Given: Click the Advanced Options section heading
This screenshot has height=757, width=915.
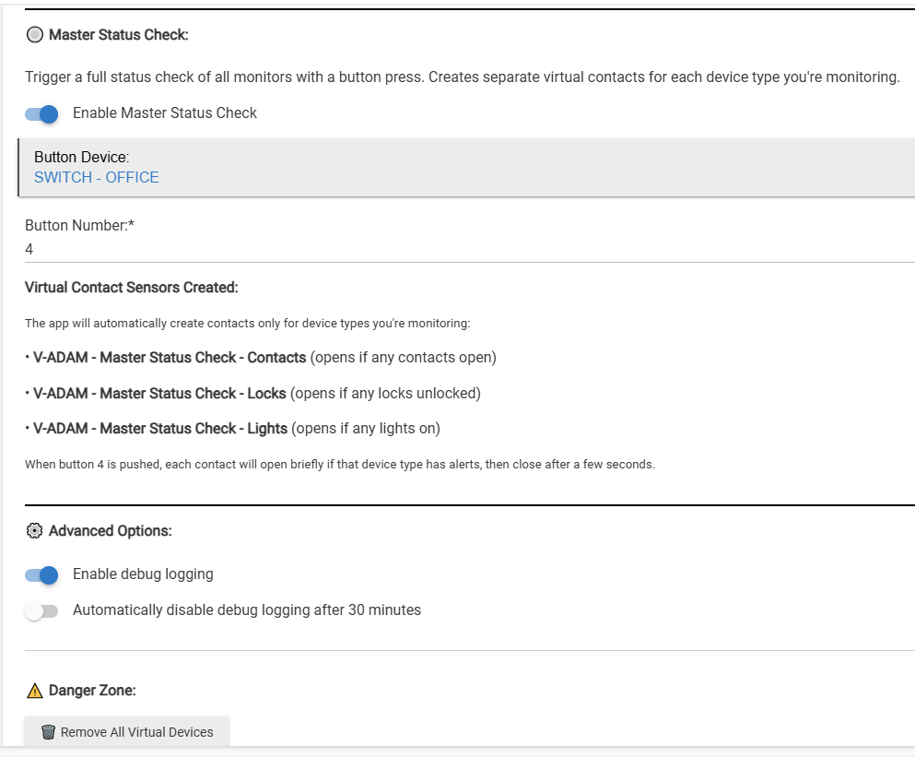Looking at the screenshot, I should (x=110, y=531).
